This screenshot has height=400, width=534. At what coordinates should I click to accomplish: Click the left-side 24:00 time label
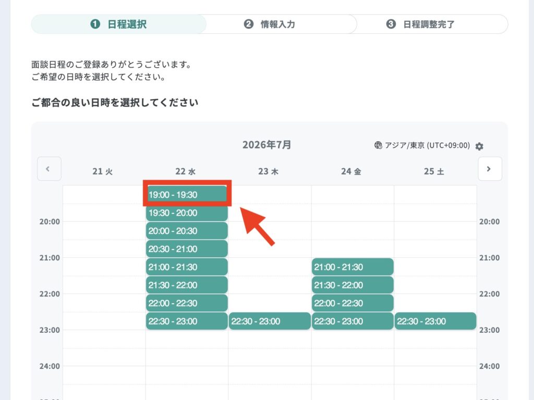click(50, 366)
